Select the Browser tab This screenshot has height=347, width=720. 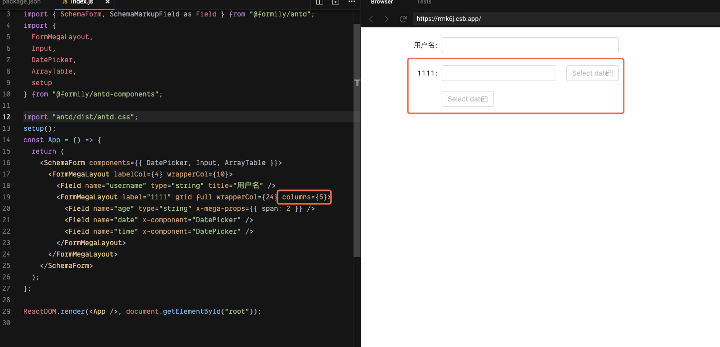tap(381, 2)
